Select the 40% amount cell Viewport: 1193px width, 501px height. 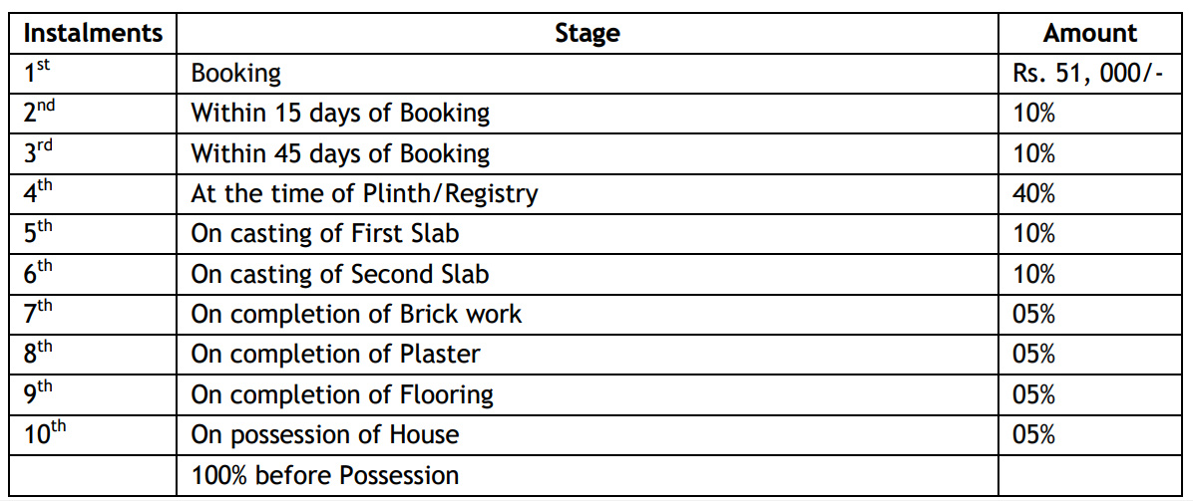tap(1033, 193)
